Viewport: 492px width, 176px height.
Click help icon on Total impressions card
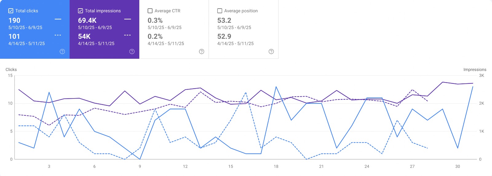pos(132,51)
